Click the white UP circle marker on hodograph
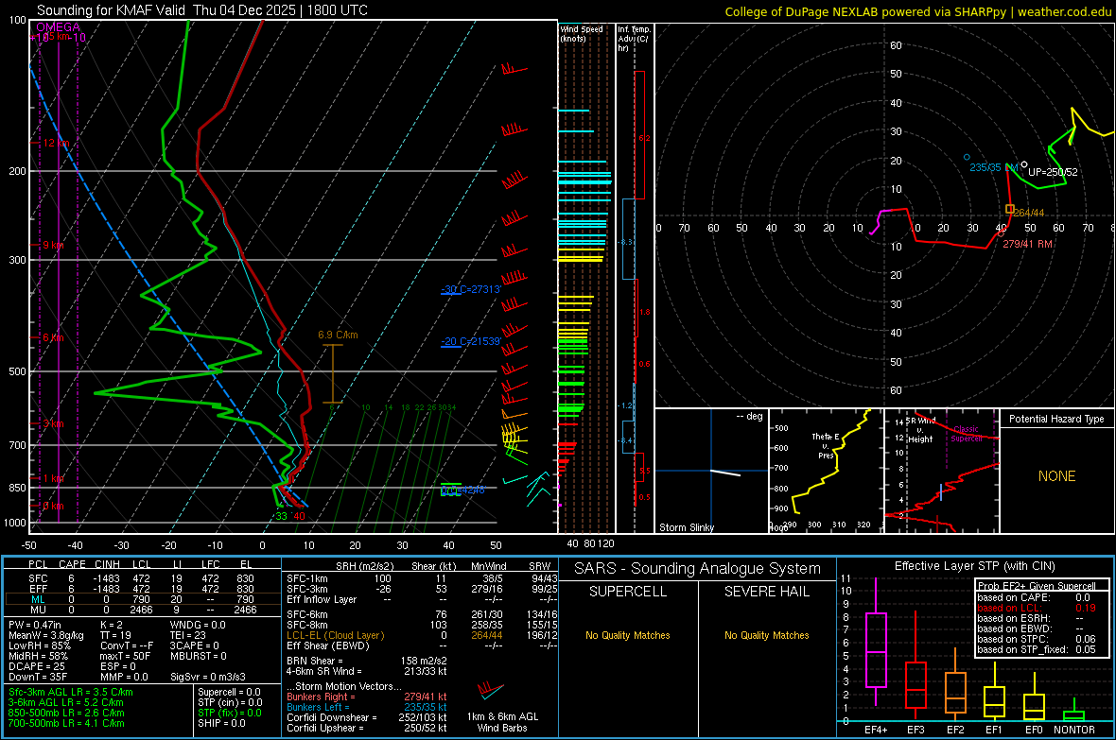The image size is (1116, 740). pyautogui.click(x=1024, y=164)
